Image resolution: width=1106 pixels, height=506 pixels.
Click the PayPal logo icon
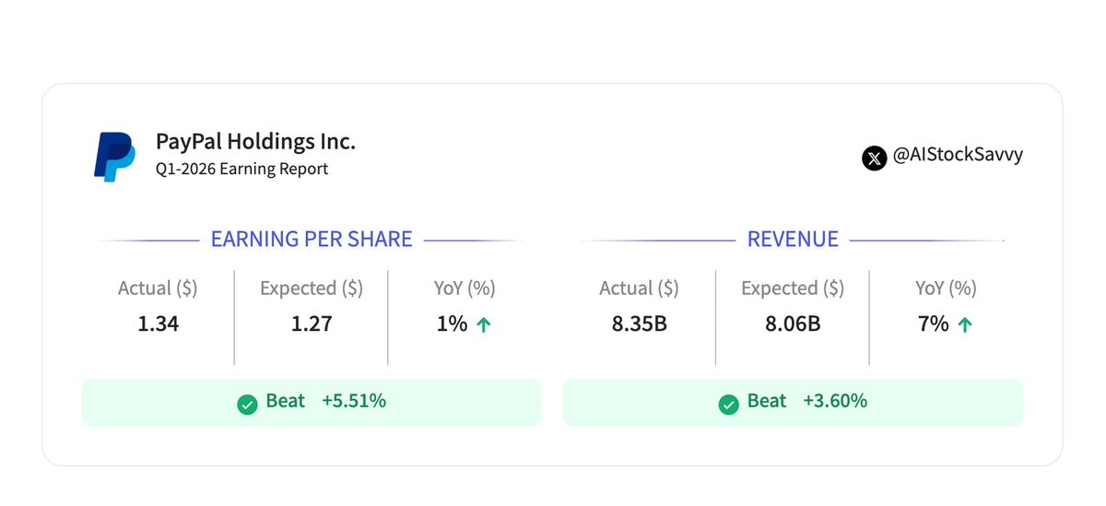(114, 157)
